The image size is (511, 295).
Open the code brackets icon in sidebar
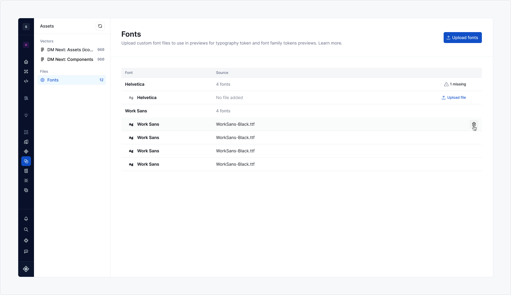[x=26, y=81]
